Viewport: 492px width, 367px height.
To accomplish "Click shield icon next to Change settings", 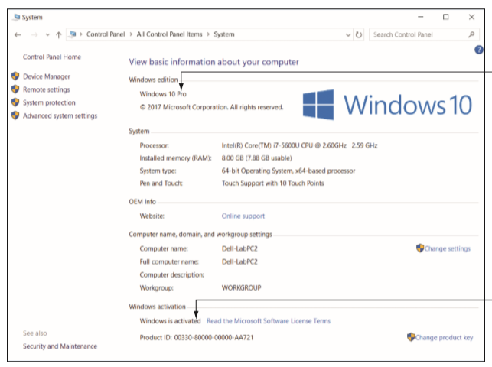I will pos(420,248).
